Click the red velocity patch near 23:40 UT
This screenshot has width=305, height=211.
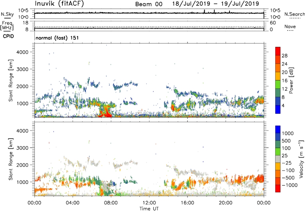pos(260,178)
